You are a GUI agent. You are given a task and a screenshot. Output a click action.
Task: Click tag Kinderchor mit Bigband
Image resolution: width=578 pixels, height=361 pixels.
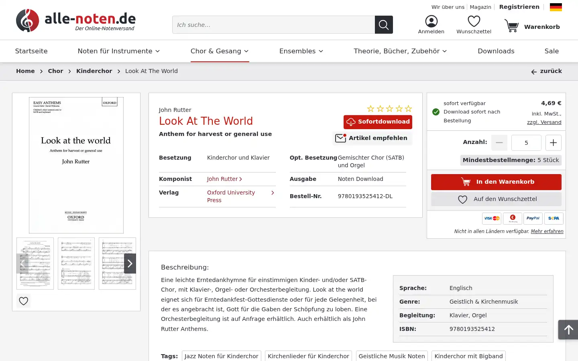point(468,356)
